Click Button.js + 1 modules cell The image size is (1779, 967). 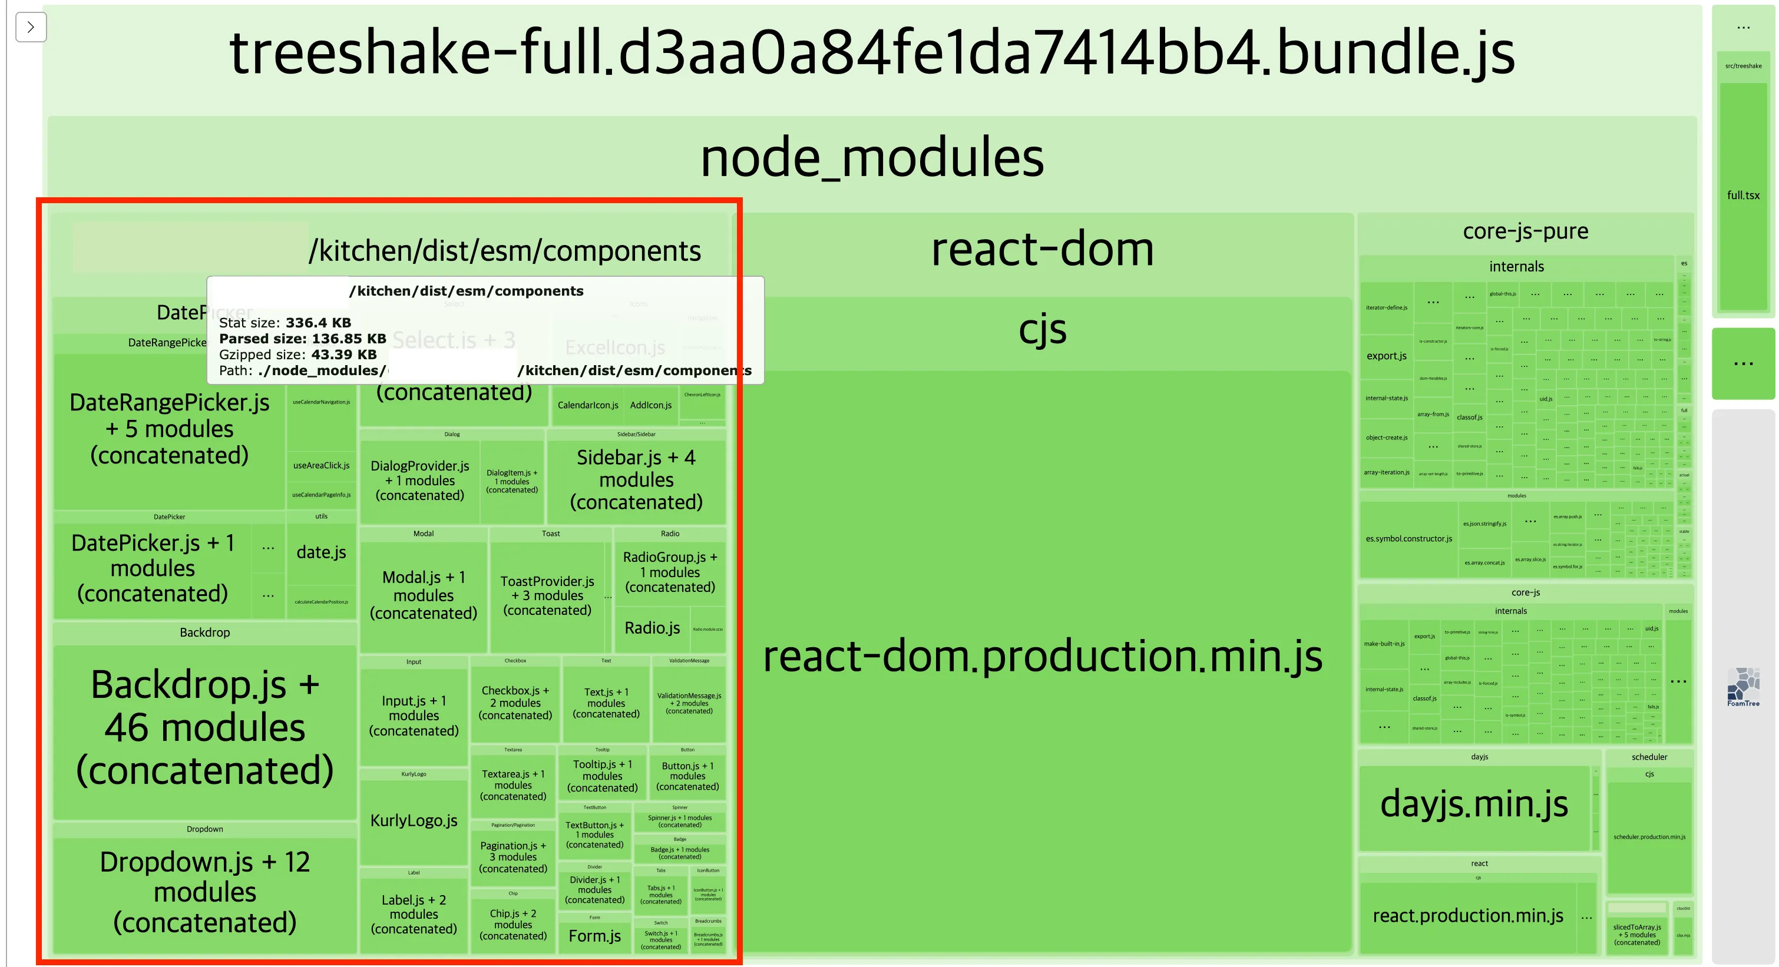click(x=687, y=777)
